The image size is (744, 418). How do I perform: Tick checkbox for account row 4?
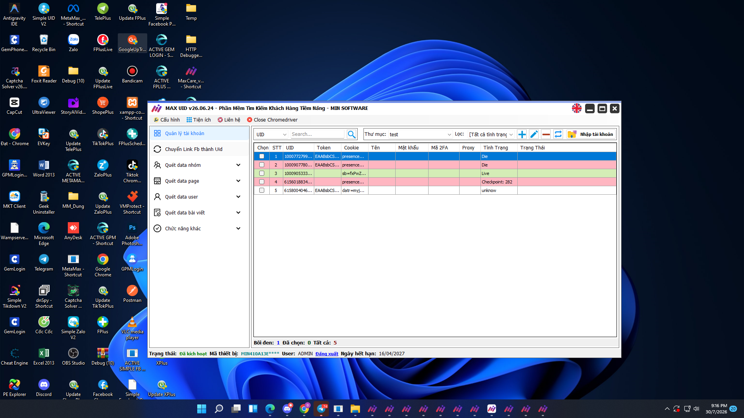click(262, 182)
